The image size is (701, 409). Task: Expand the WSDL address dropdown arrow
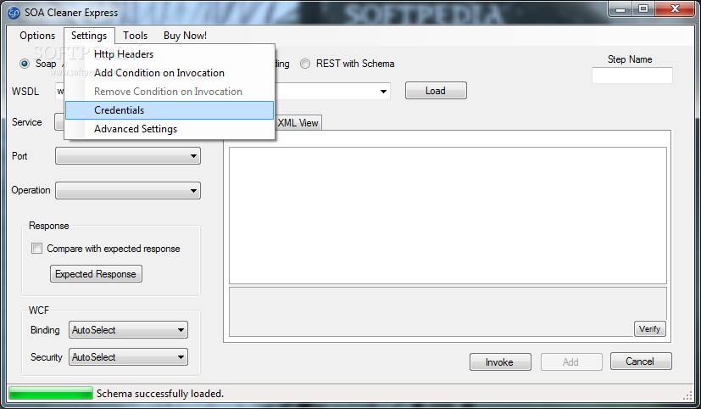[x=383, y=92]
